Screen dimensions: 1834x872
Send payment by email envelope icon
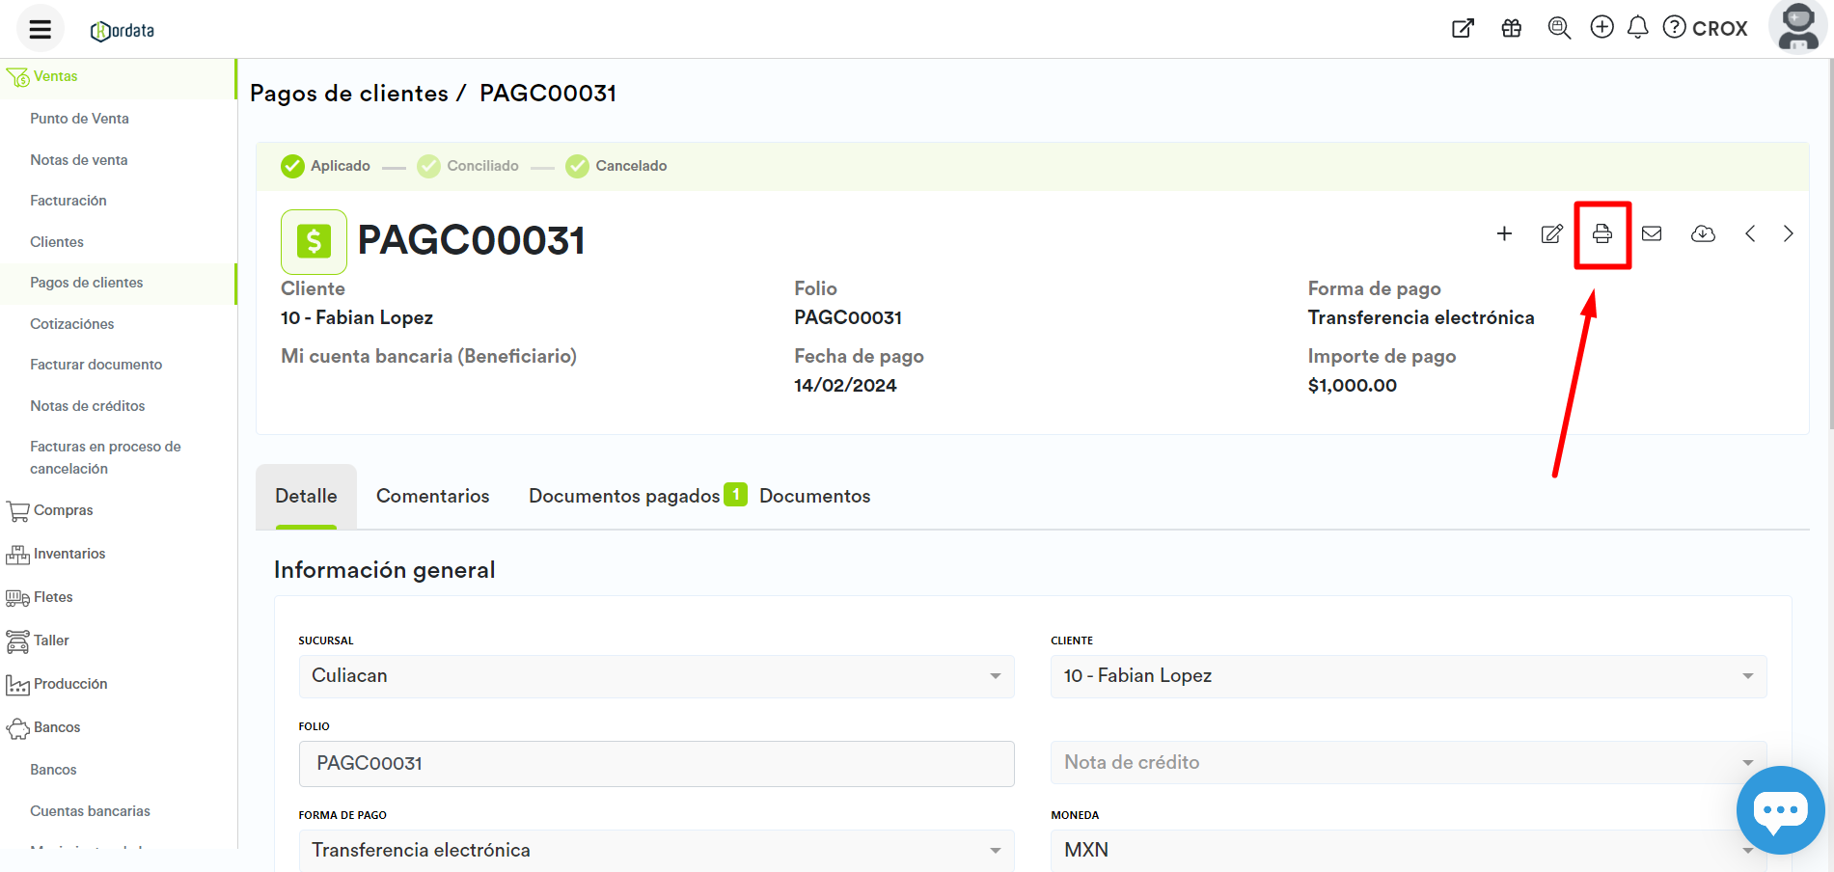pos(1652,233)
